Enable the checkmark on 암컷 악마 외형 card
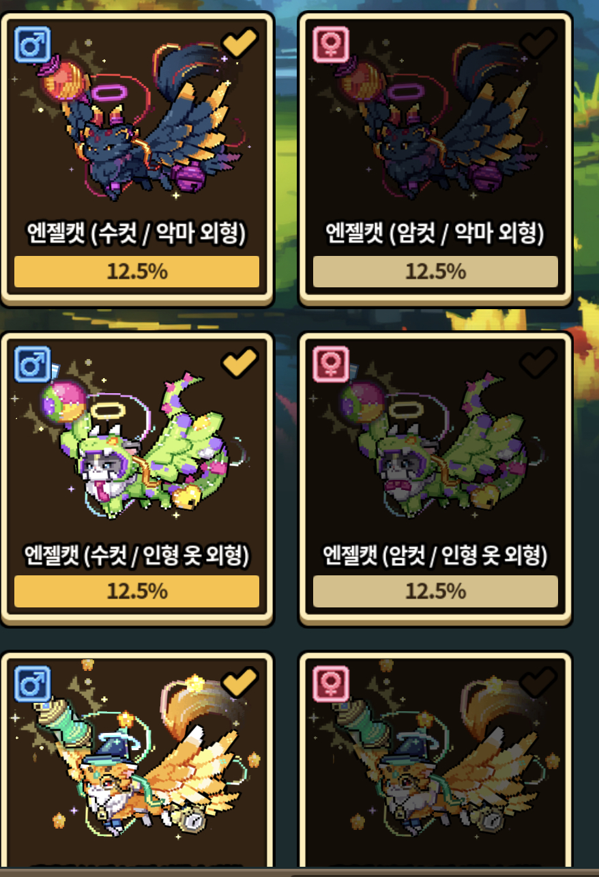Viewport: 599px width, 877px height. [x=538, y=43]
